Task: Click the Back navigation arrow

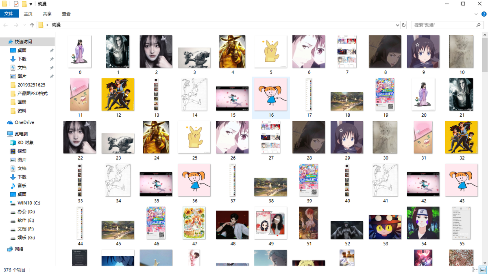Action: (x=6, y=25)
